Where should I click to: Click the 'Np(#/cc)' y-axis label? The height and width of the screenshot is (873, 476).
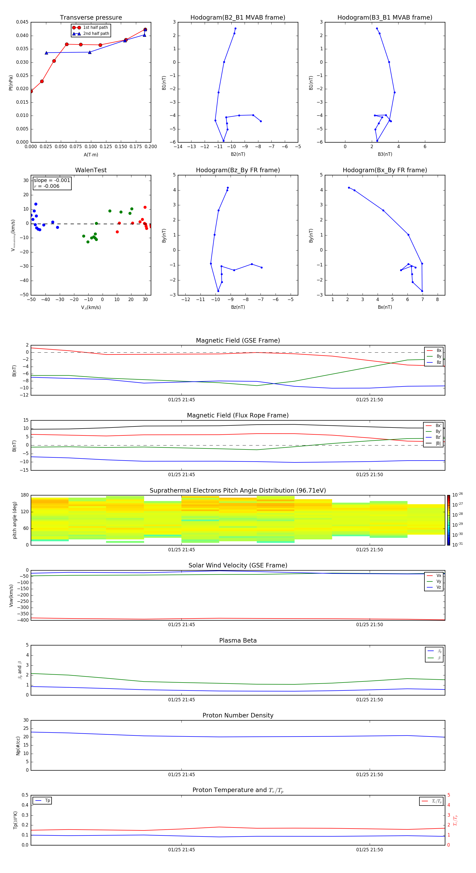[18, 745]
